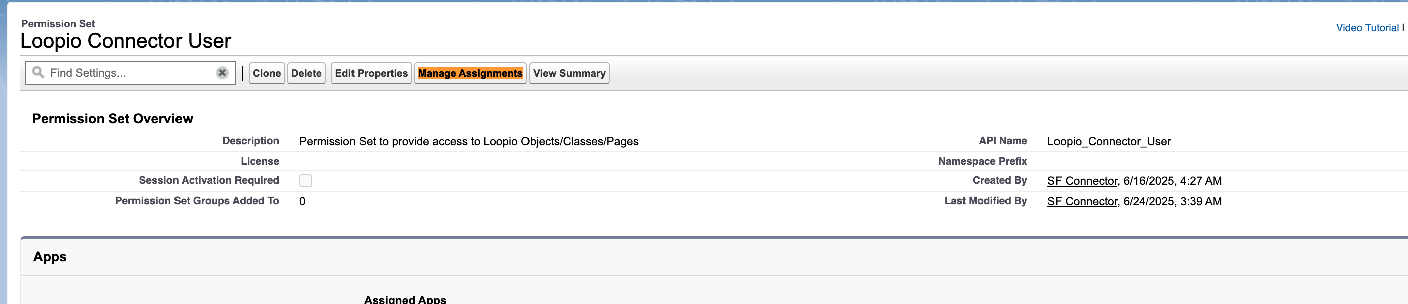
Task: Open Edit Properties
Action: (x=371, y=73)
